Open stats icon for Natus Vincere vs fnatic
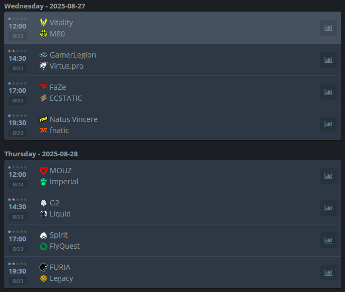The image size is (345, 292). [x=328, y=125]
